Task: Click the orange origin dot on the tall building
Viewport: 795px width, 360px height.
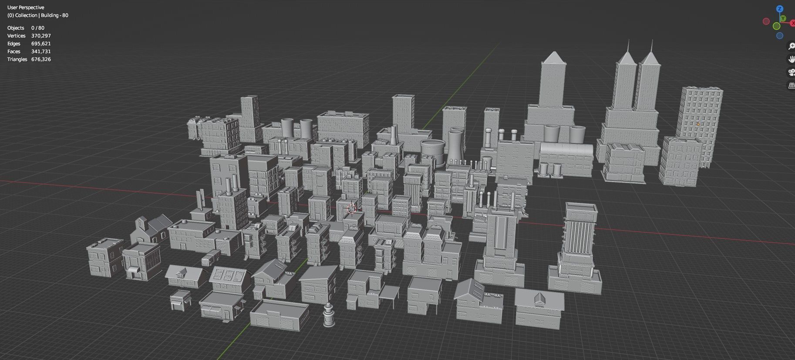Action: tap(698, 124)
